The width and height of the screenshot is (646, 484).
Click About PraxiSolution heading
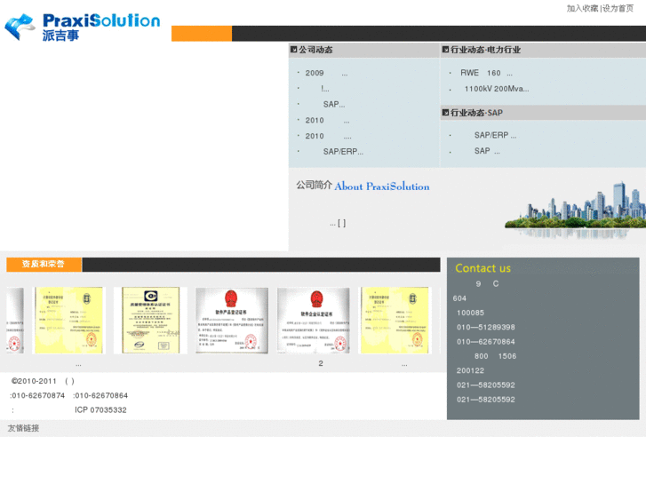382,186
